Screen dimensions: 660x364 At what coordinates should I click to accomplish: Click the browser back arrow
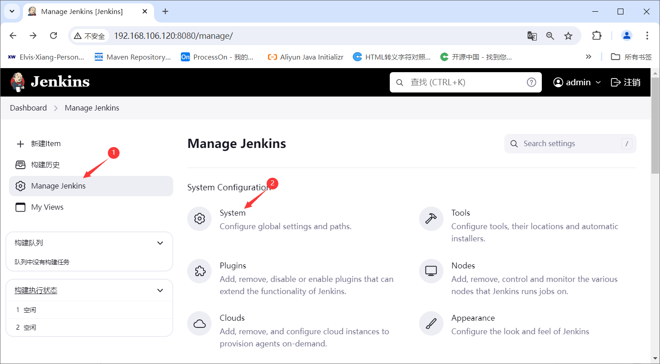pyautogui.click(x=13, y=36)
